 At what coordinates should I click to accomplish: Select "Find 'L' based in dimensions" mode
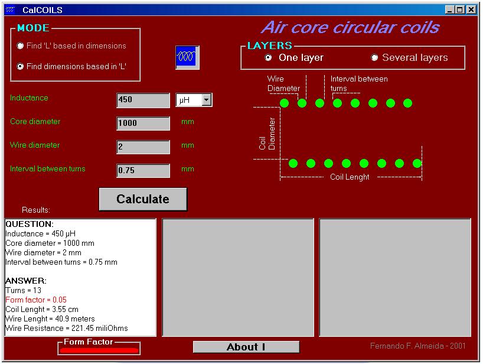(21, 45)
